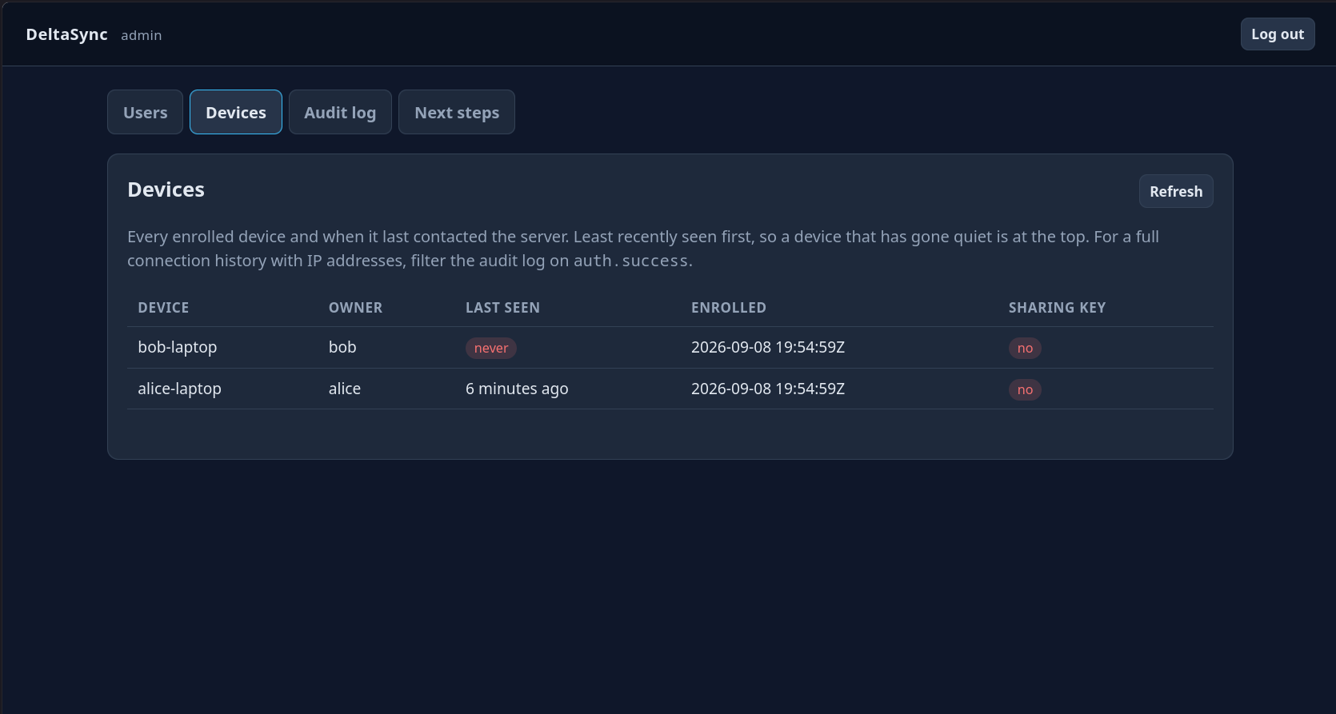Click the DeltaSync brand title
This screenshot has width=1336, height=714.
pyautogui.click(x=67, y=34)
